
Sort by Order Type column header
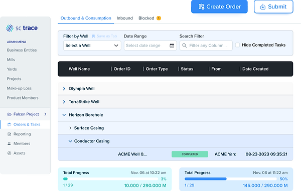tap(157, 69)
